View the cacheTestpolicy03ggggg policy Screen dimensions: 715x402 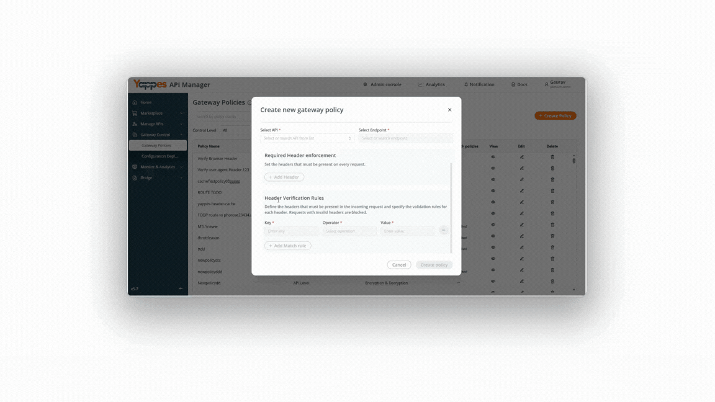click(493, 179)
